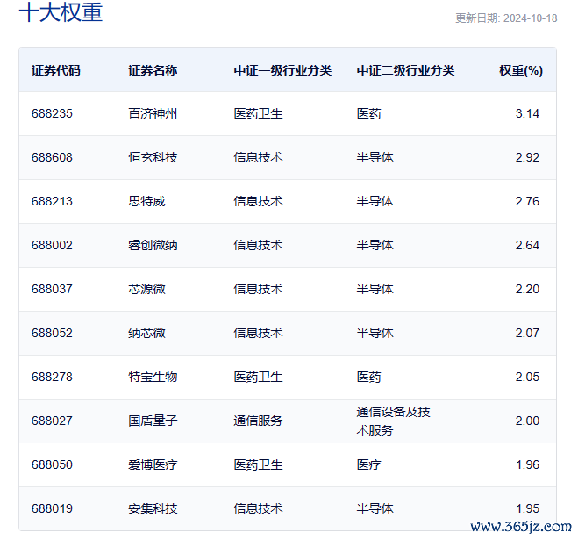578x540 pixels.
Task: Click the 芯源微 name cell
Action: pyautogui.click(x=146, y=289)
